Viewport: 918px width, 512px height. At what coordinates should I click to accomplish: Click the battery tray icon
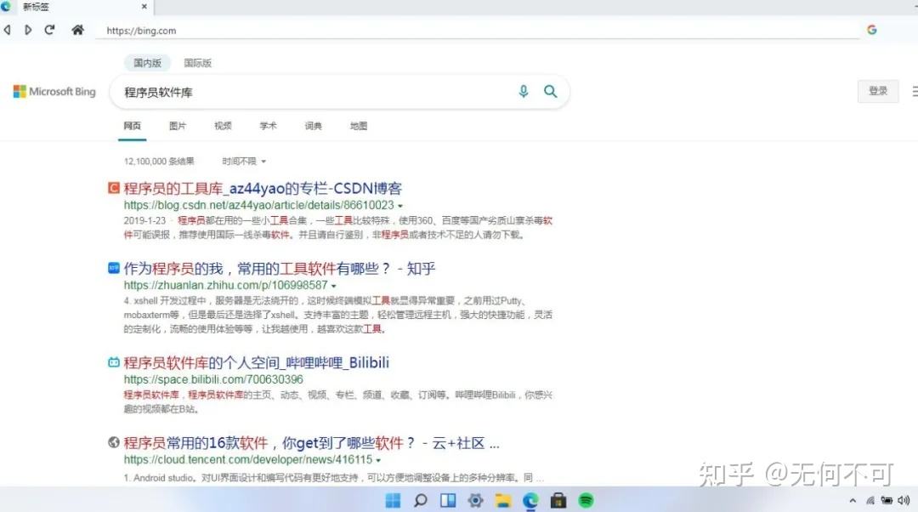click(887, 500)
